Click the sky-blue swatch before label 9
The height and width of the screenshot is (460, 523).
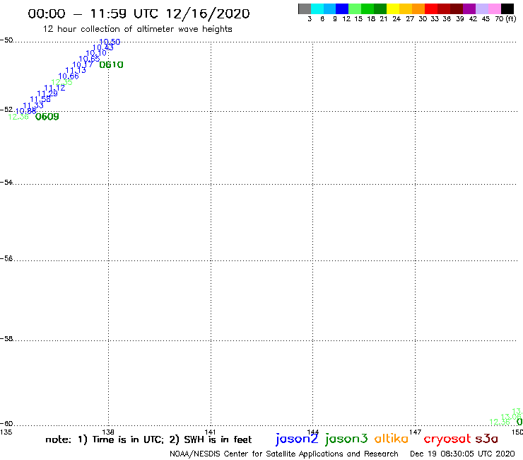click(x=330, y=8)
